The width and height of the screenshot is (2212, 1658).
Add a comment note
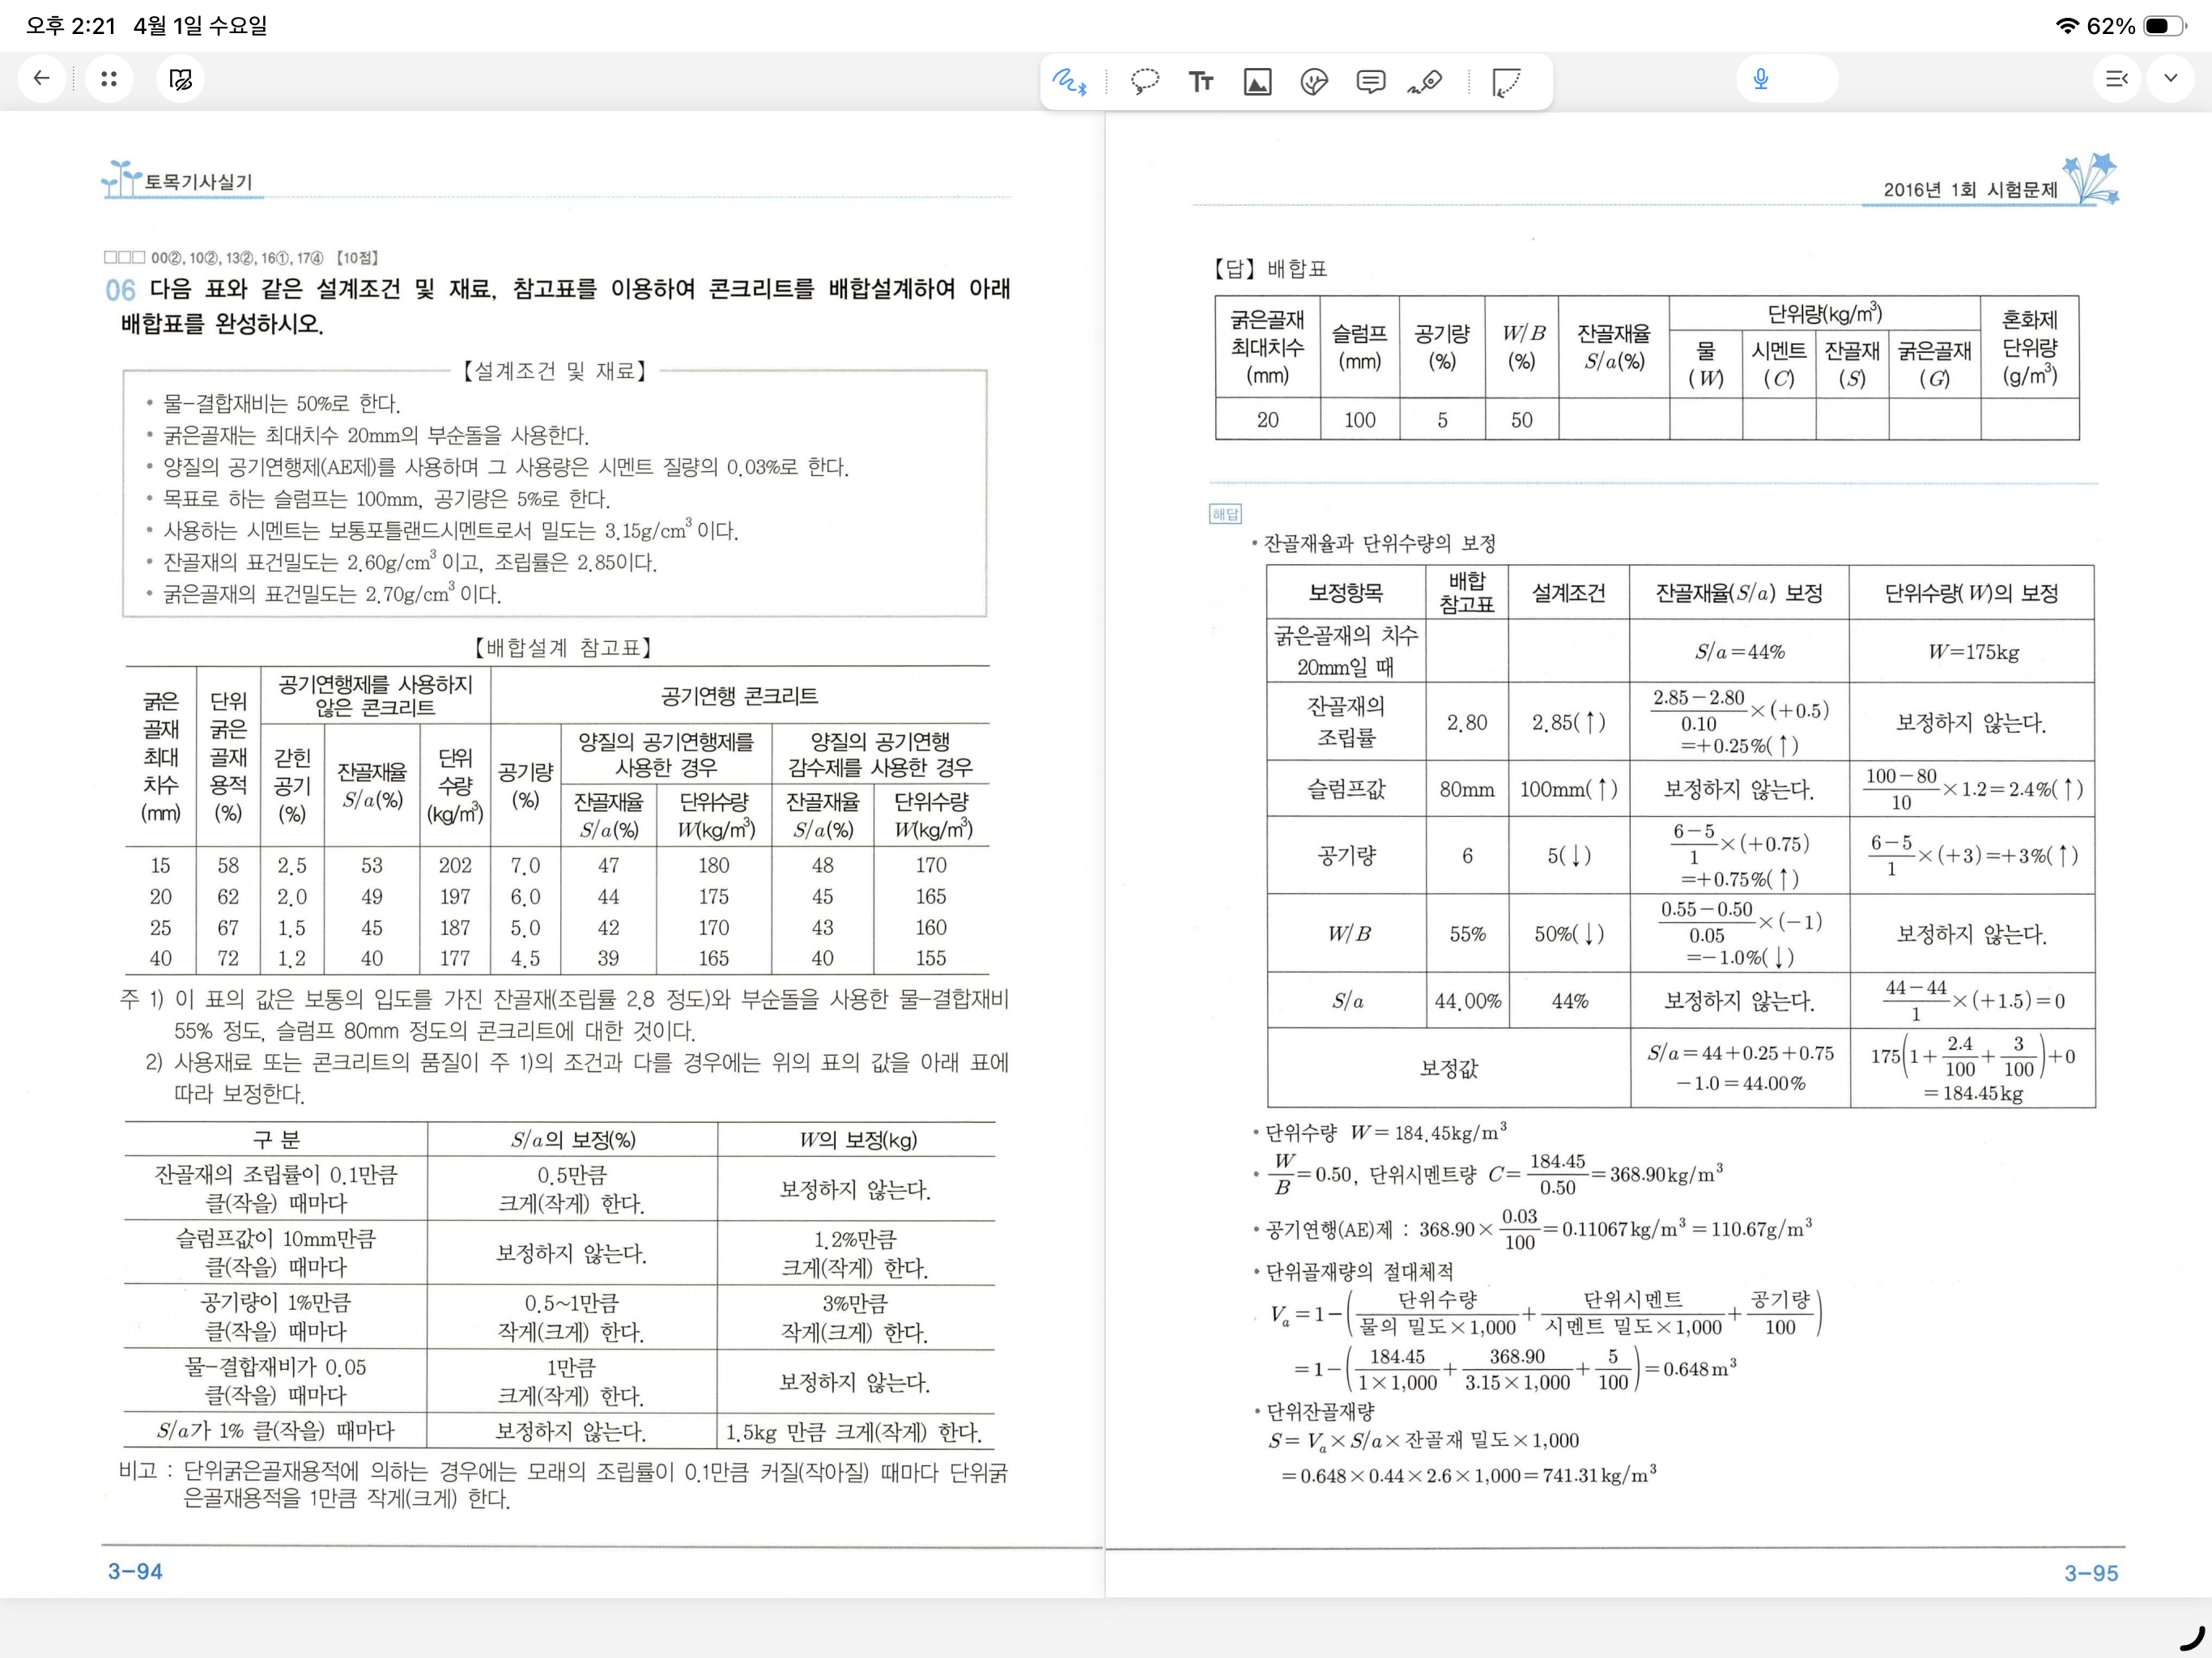tap(1370, 81)
